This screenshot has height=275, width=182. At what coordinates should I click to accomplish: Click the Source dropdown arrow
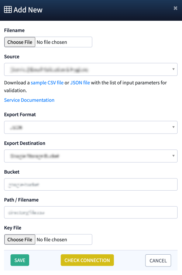tap(174, 69)
